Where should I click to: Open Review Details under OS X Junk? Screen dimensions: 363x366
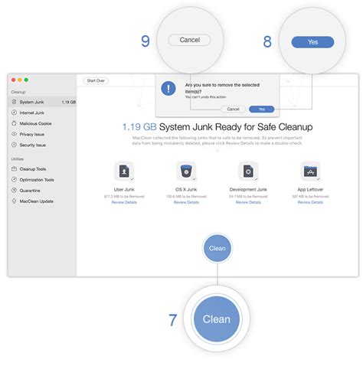coord(186,202)
